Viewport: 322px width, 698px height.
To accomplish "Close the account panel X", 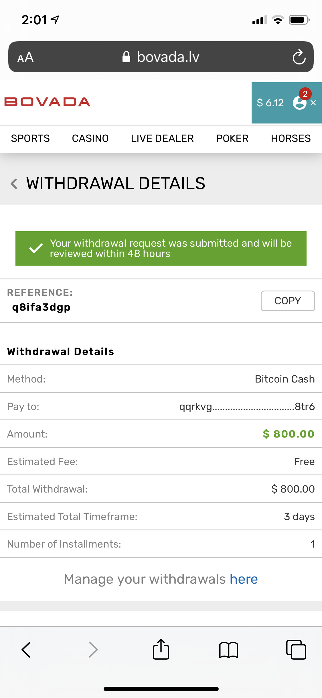I will pyautogui.click(x=313, y=103).
